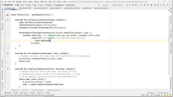This screenshot has height=97, width=173.
Task: Click override marker beside onCreateOptionsMenu
Action: (x=8, y=53)
